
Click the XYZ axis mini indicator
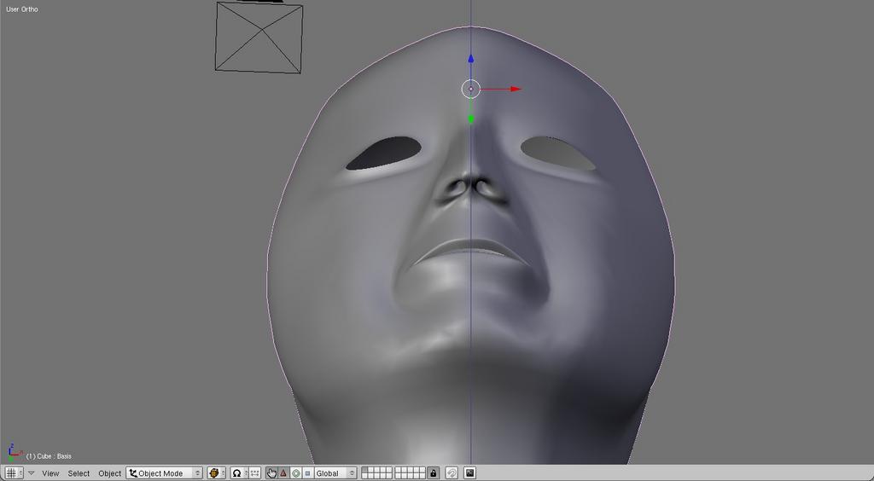pos(14,453)
